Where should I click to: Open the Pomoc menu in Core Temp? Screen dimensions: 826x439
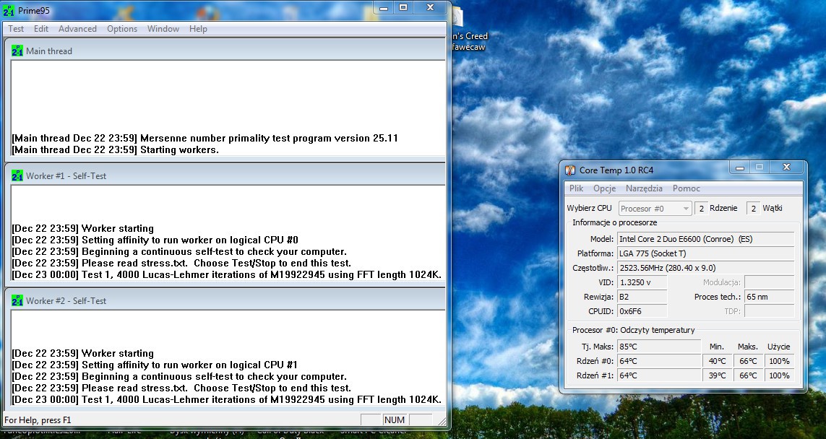687,188
